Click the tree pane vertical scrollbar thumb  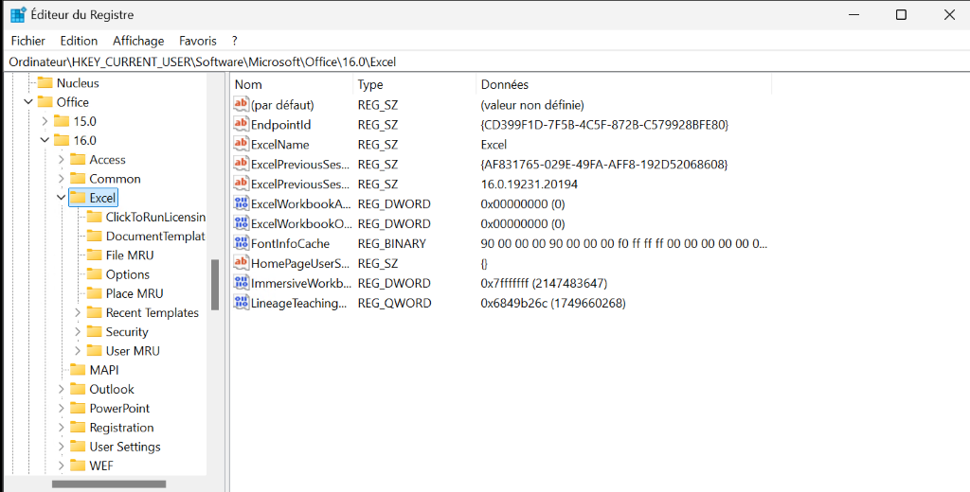(x=215, y=285)
